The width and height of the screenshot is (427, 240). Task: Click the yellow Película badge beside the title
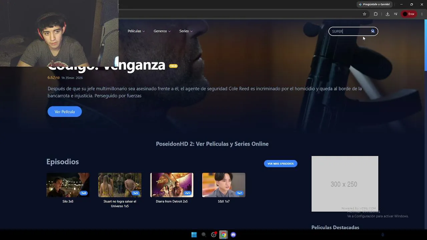click(x=173, y=66)
